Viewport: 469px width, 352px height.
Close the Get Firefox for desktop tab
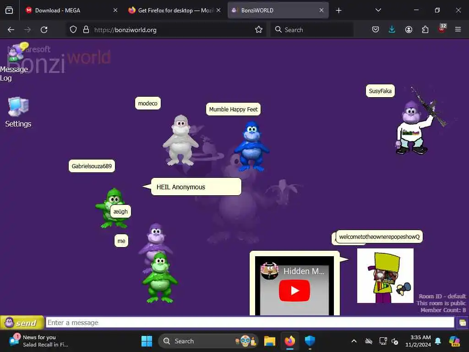(218, 10)
